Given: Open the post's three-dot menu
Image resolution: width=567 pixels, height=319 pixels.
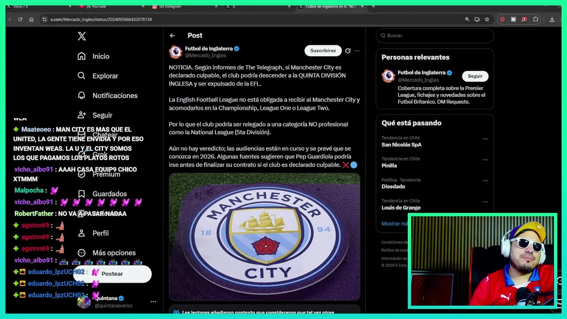Looking at the screenshot, I should (357, 51).
